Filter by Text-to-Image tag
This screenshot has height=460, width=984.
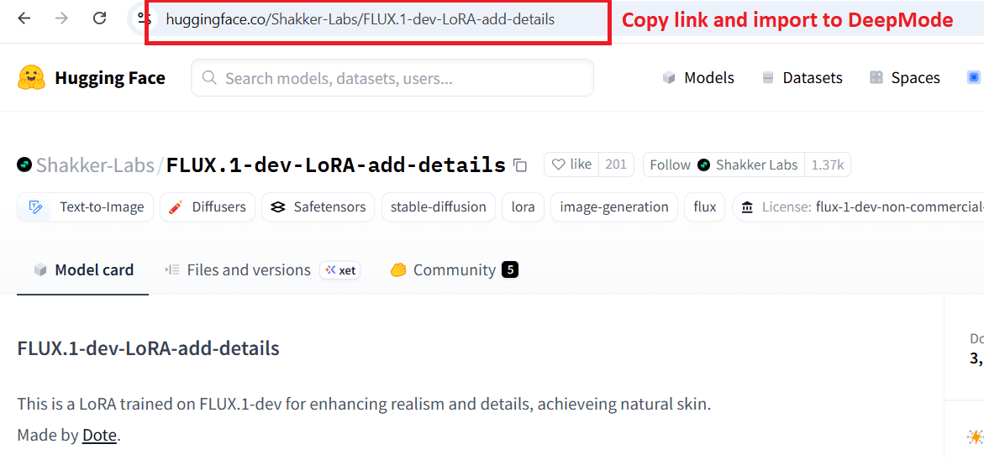pyautogui.click(x=86, y=206)
